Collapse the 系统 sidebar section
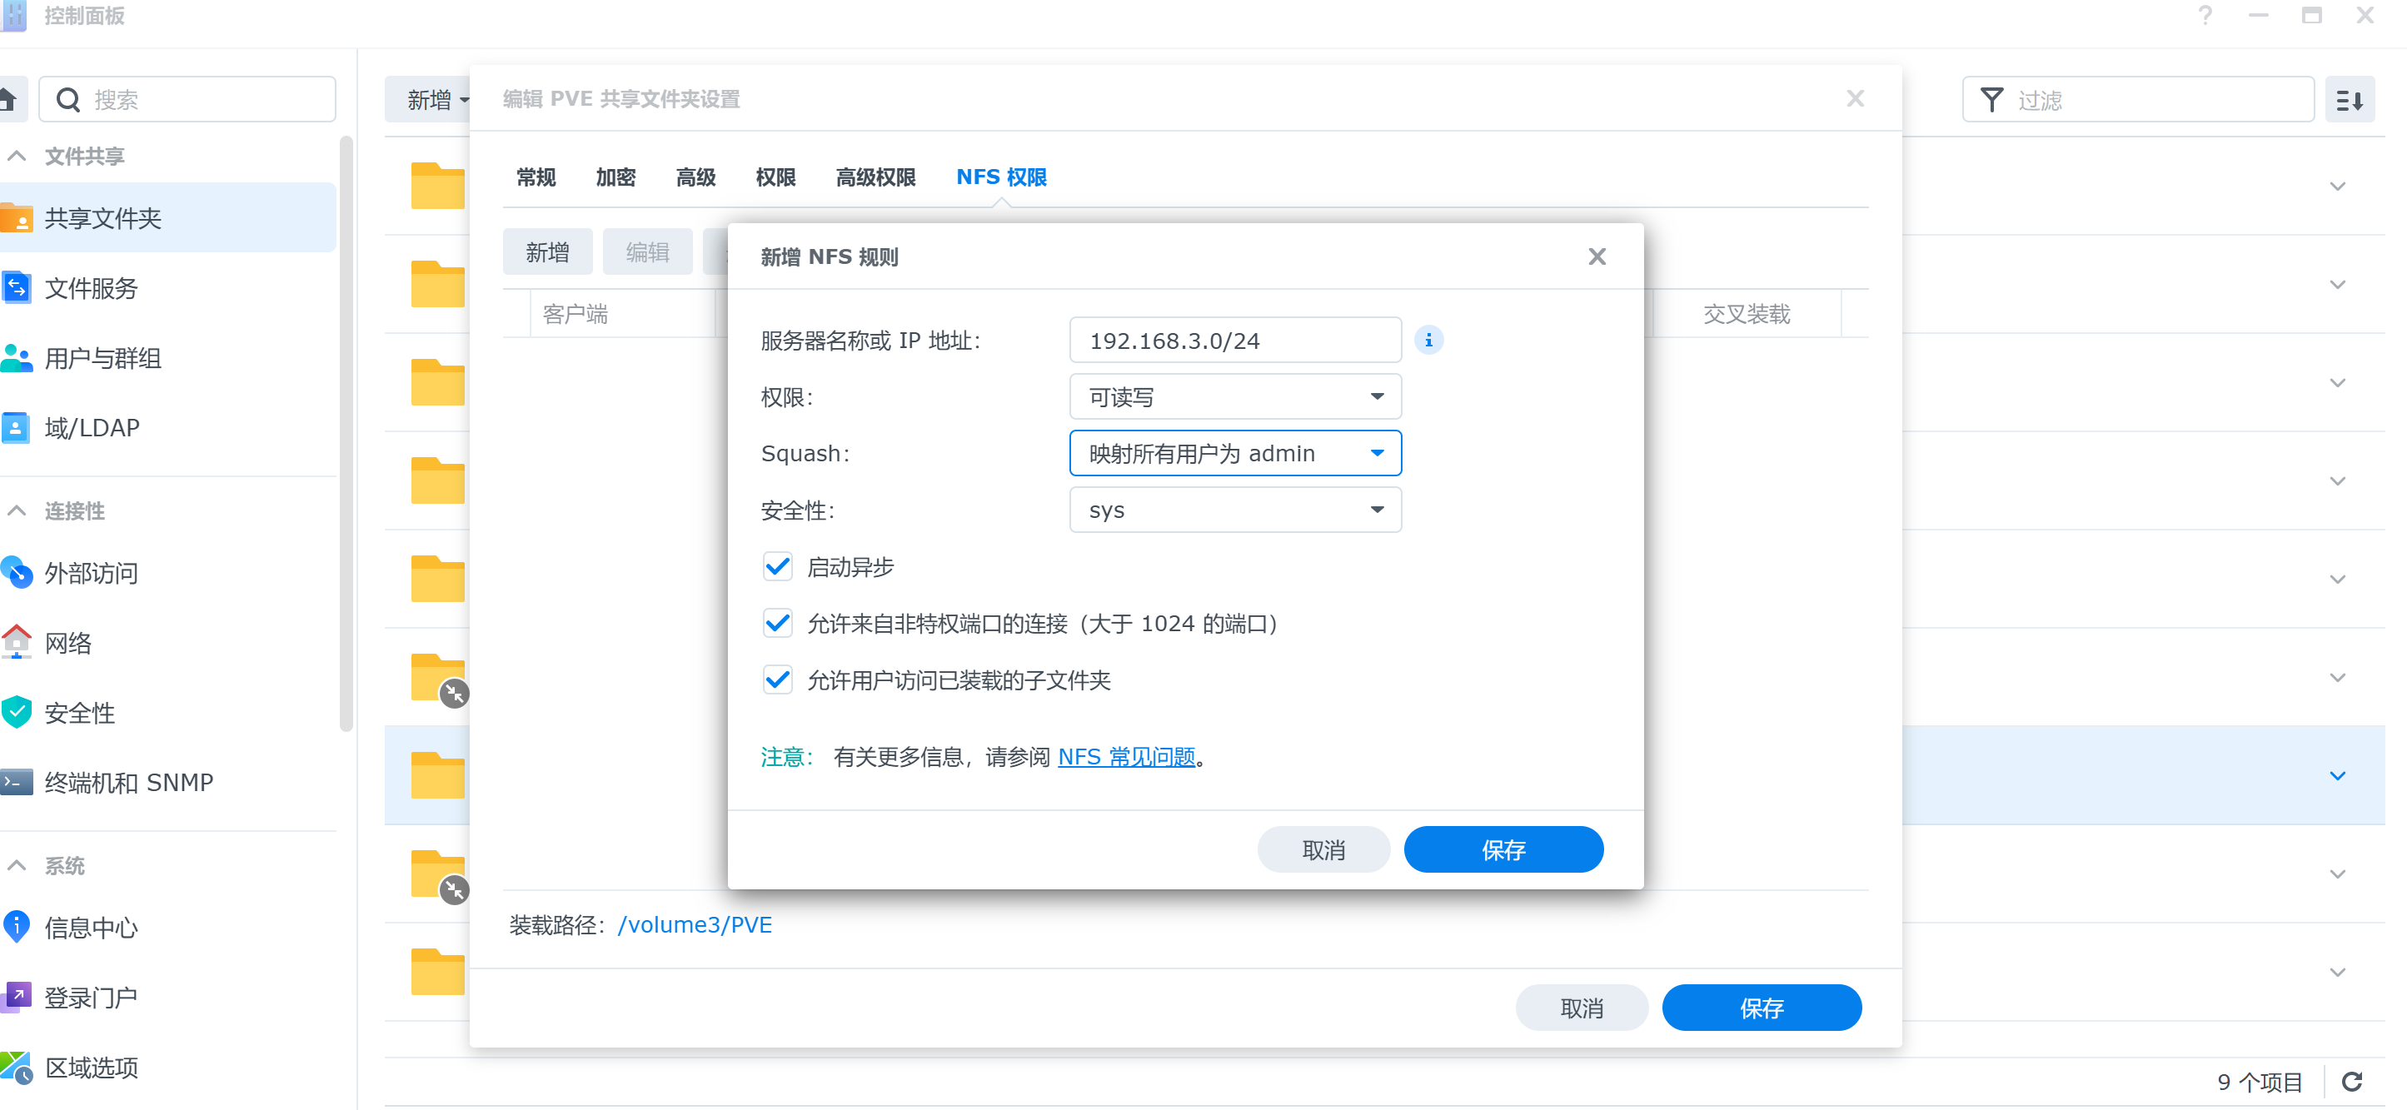Image resolution: width=2407 pixels, height=1110 pixels. [17, 865]
